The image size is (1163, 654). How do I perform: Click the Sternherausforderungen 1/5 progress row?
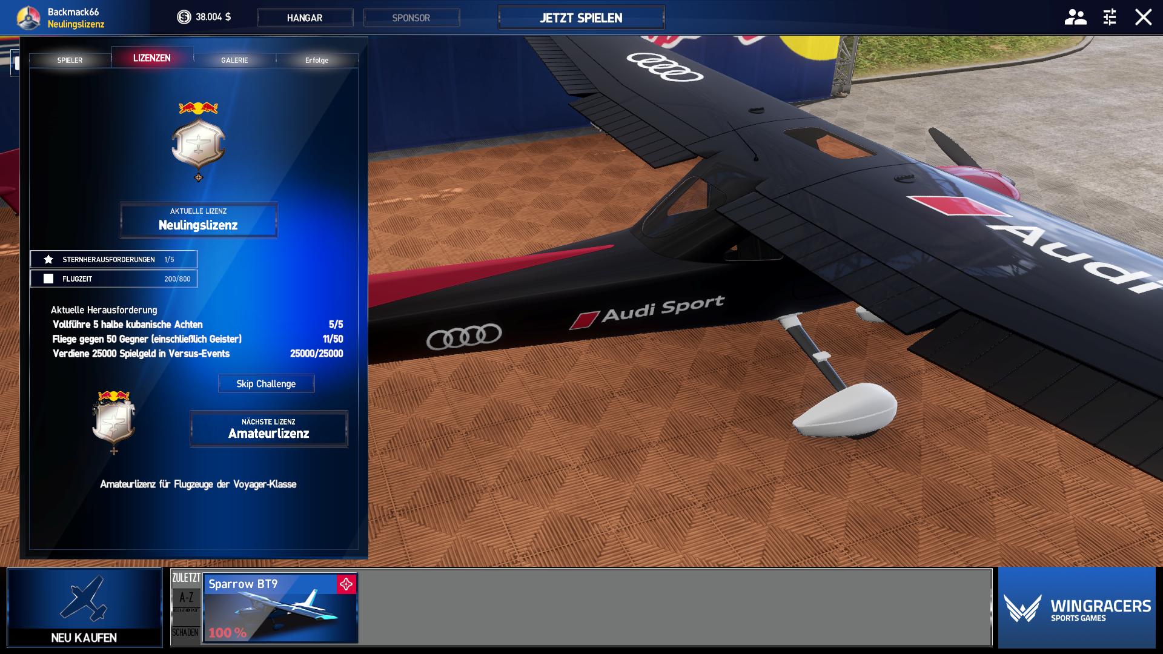[113, 259]
